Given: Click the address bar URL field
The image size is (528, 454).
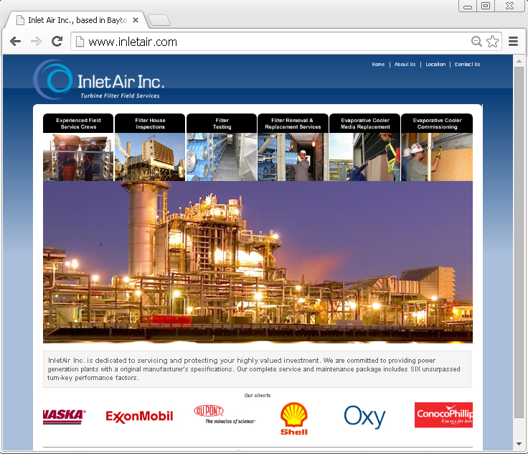Looking at the screenshot, I should (x=273, y=42).
